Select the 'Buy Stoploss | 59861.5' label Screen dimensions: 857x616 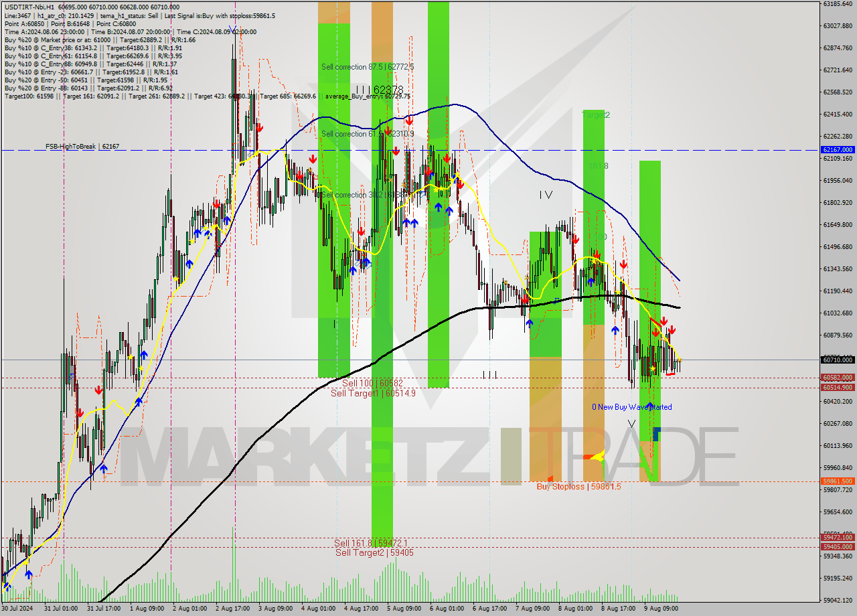click(578, 487)
